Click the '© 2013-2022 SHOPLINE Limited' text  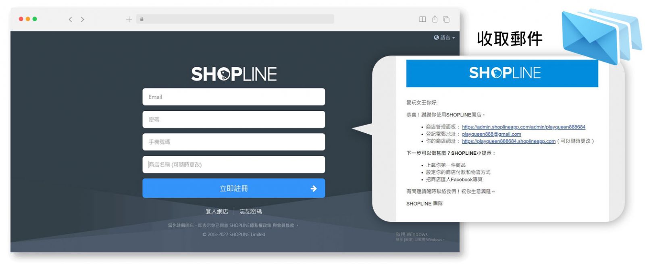[234, 235]
